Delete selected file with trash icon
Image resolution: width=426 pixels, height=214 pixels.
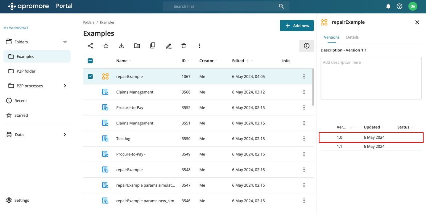click(x=184, y=46)
